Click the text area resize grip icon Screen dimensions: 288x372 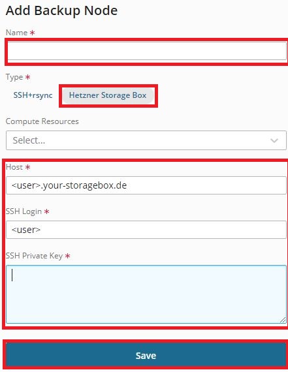283,320
